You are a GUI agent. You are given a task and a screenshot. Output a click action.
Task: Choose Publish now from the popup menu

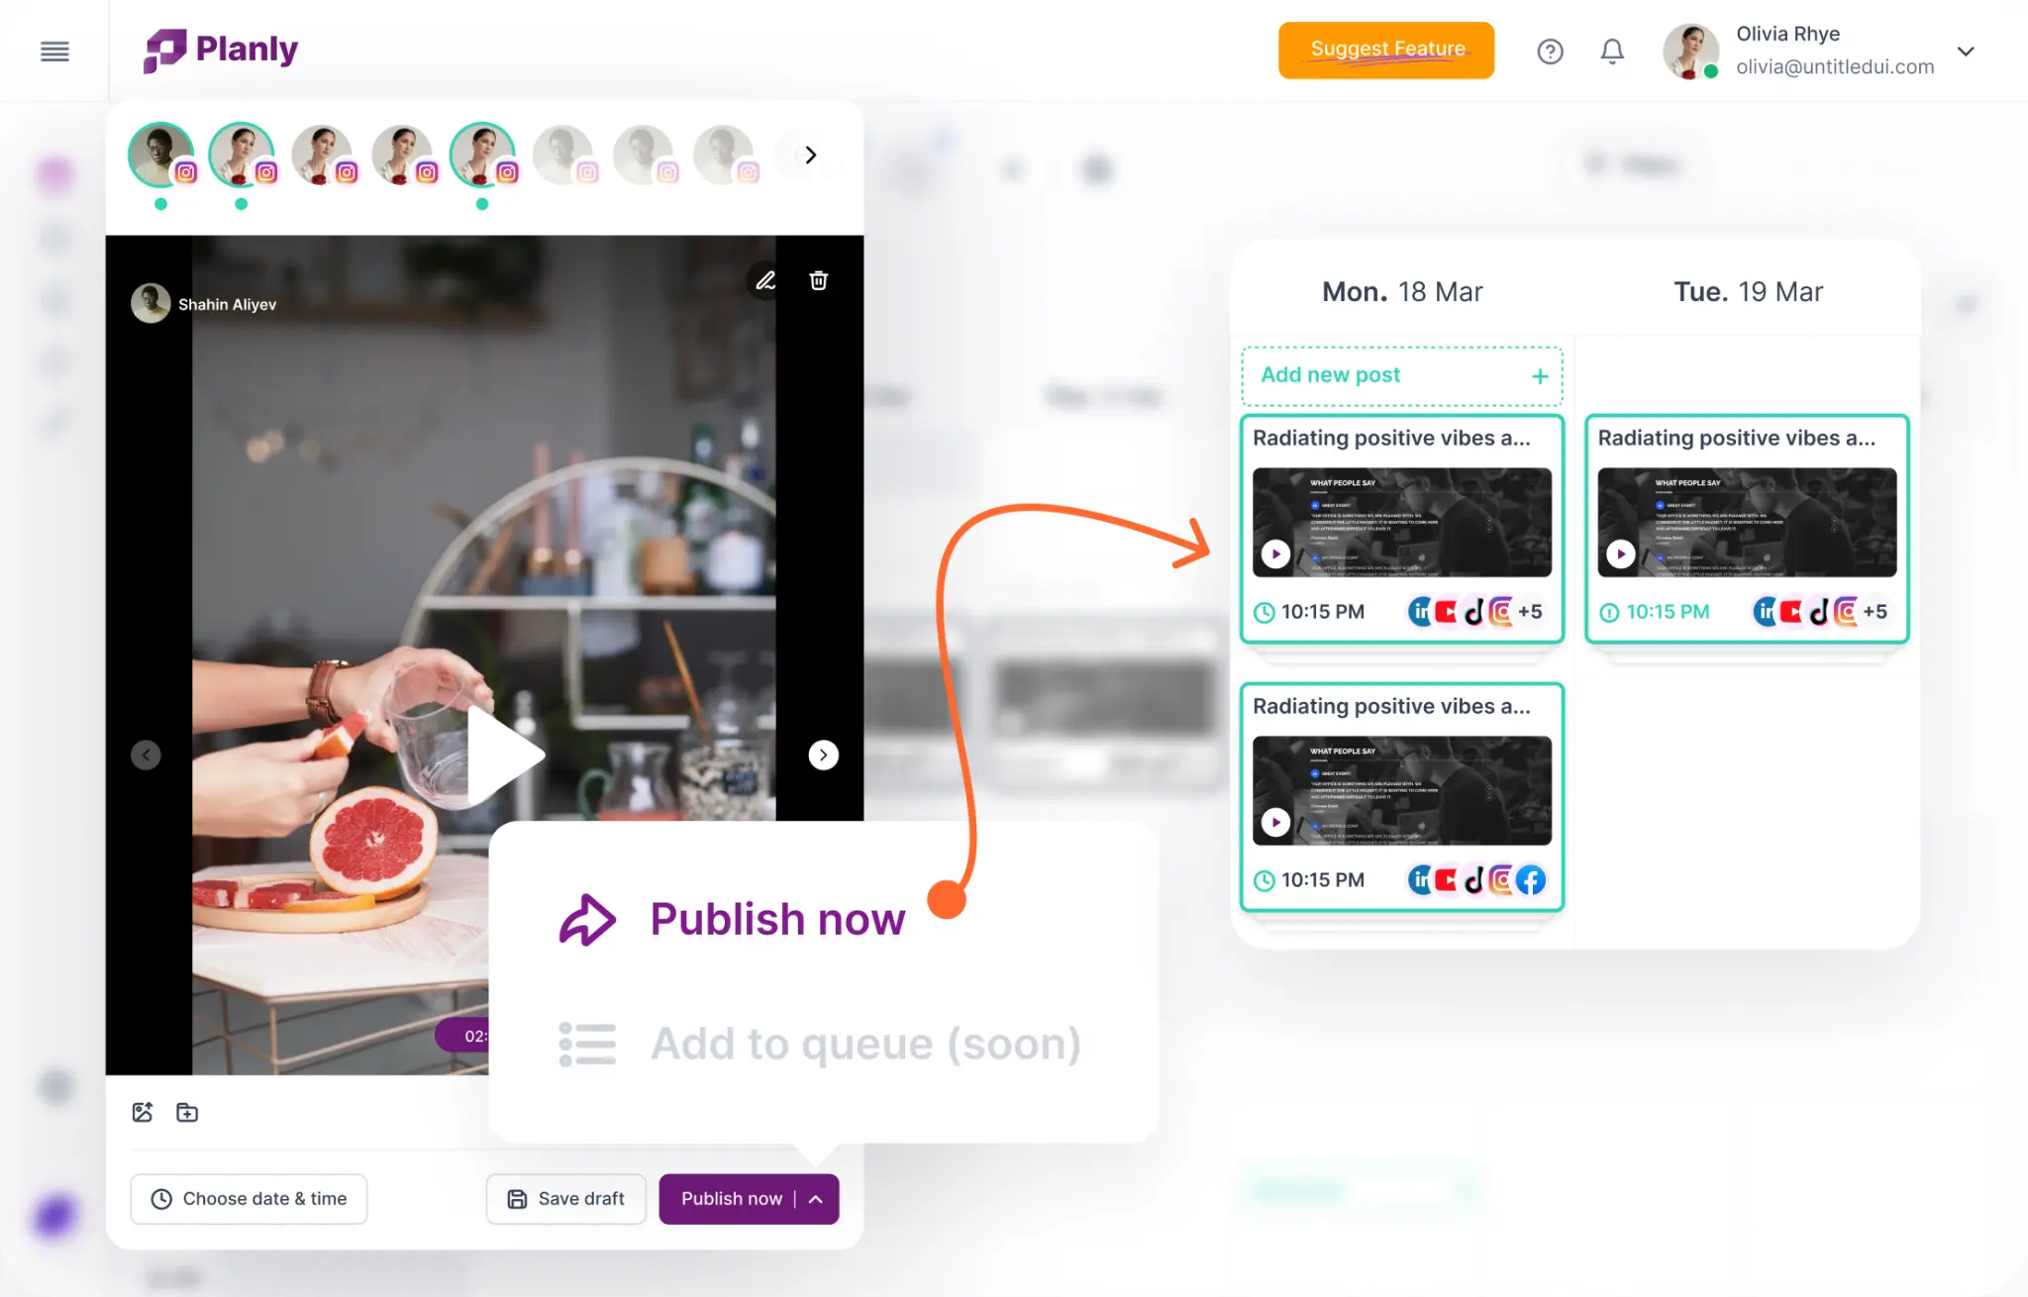pyautogui.click(x=777, y=920)
